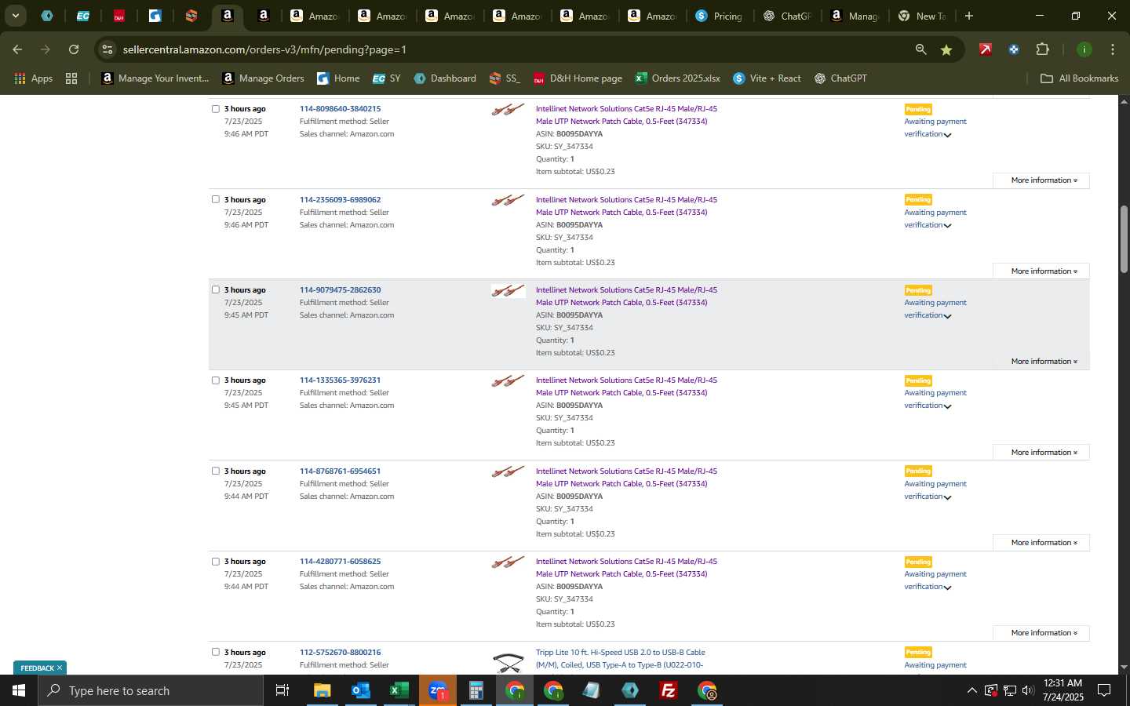Image resolution: width=1130 pixels, height=706 pixels.
Task: Expand More information for order 114-4280771-6058625
Action: (1041, 633)
